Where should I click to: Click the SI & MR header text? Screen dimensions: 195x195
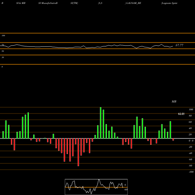pos(21,3)
